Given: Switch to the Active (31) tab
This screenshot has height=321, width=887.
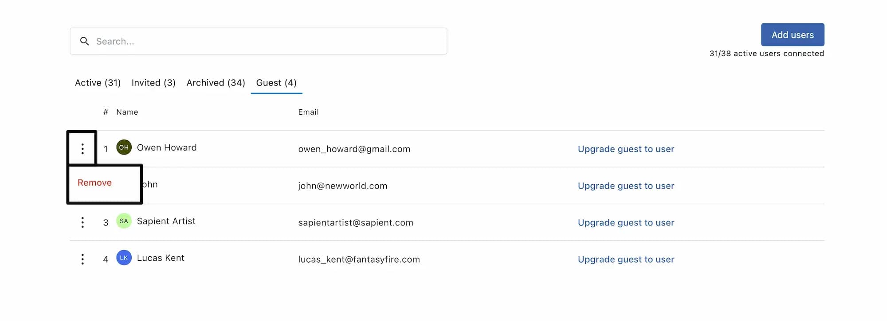Looking at the screenshot, I should (x=98, y=83).
